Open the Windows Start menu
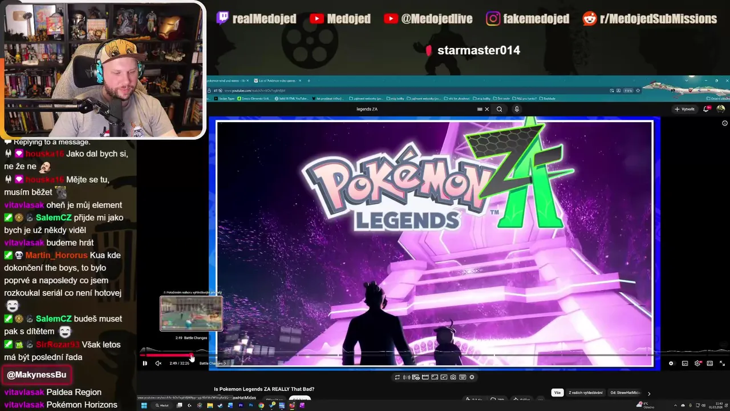The image size is (730, 411). click(x=144, y=405)
